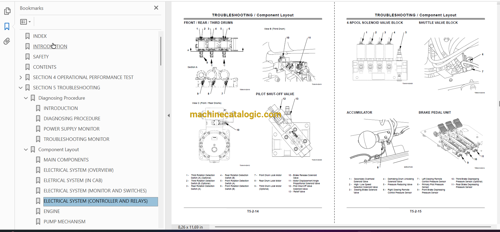Click page number T5-2-15
500x232 pixels.
tap(416, 211)
